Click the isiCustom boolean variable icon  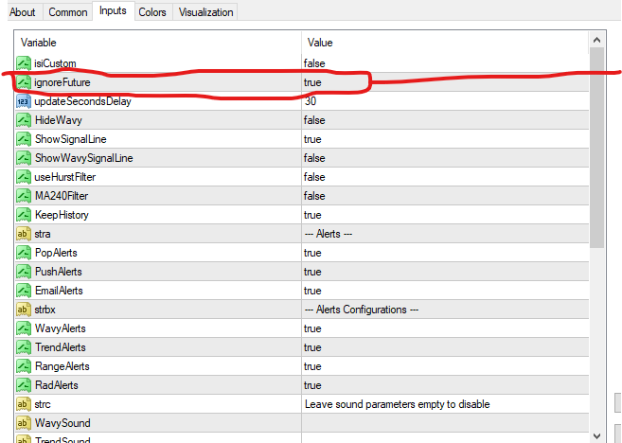tap(24, 63)
